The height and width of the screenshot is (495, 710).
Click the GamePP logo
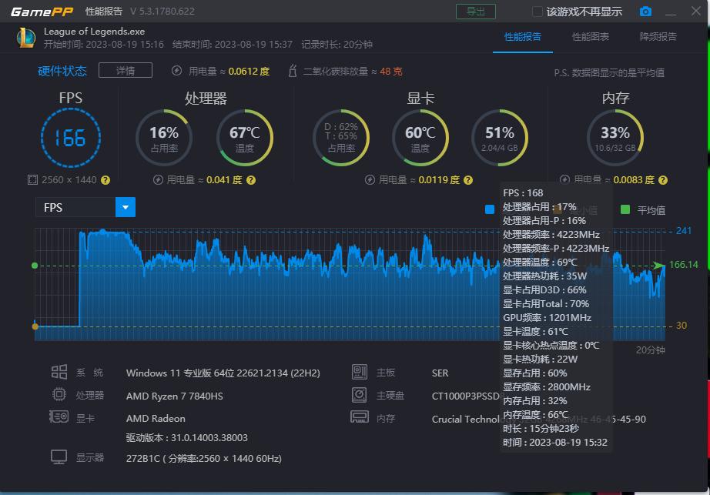(42, 12)
